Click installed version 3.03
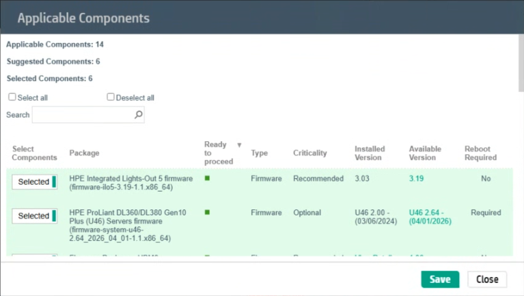 pyautogui.click(x=362, y=179)
